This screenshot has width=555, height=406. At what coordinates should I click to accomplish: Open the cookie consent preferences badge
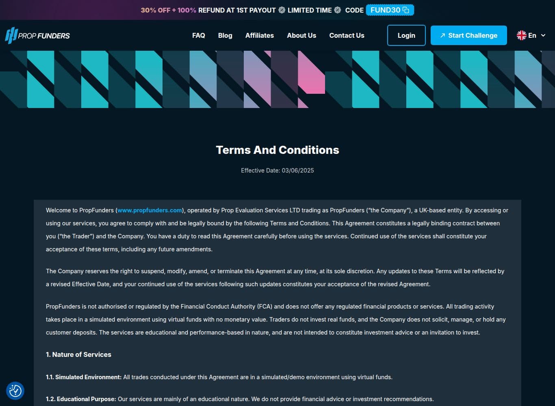[15, 391]
